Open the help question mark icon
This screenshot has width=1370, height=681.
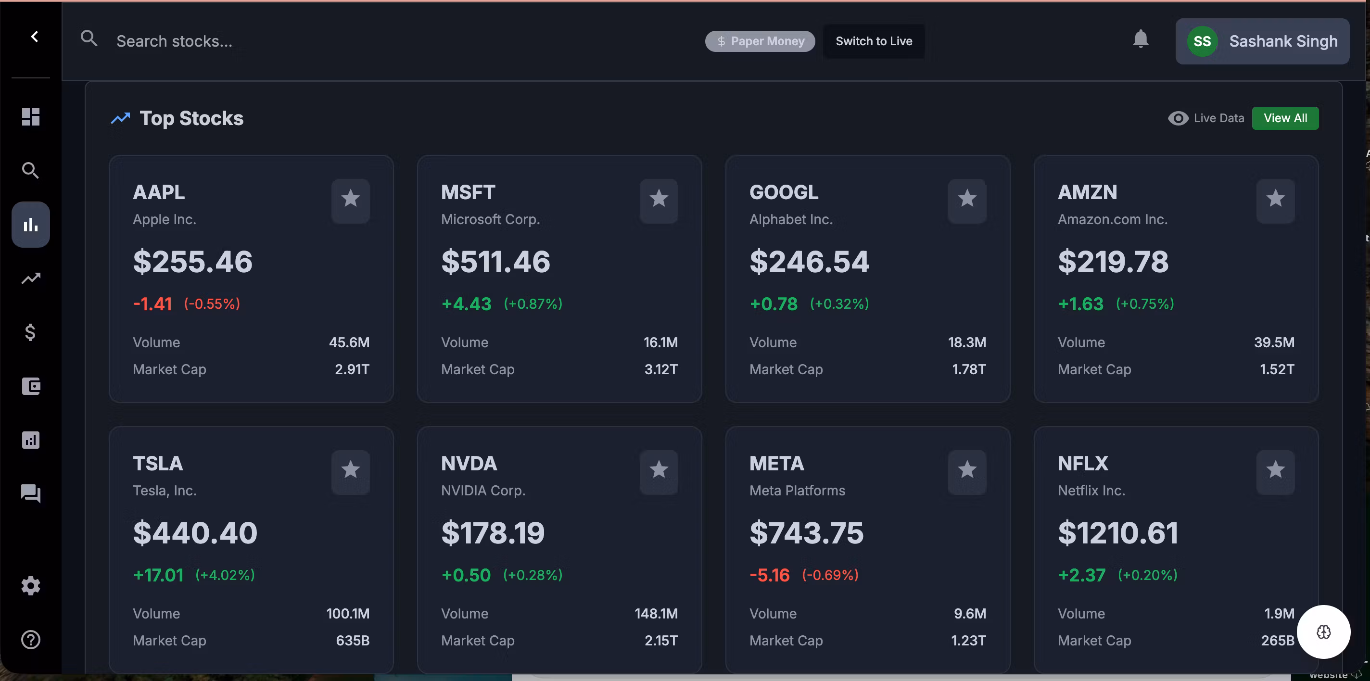click(x=31, y=640)
